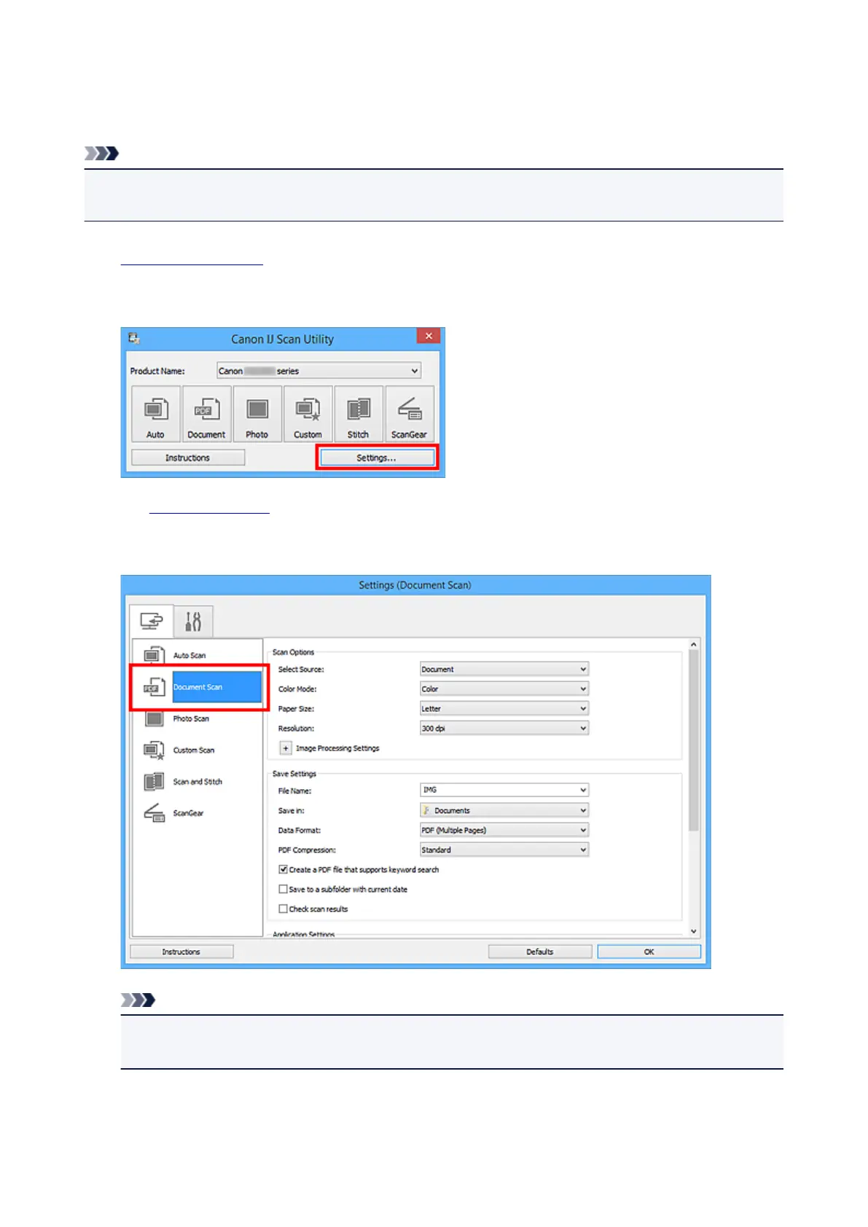Expand Image Processing Settings
The image size is (868, 1227).
286,748
